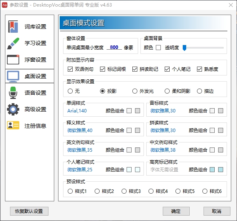Open the 语音设置 microphone icon
The height and width of the screenshot is (221, 237).
[13, 93]
